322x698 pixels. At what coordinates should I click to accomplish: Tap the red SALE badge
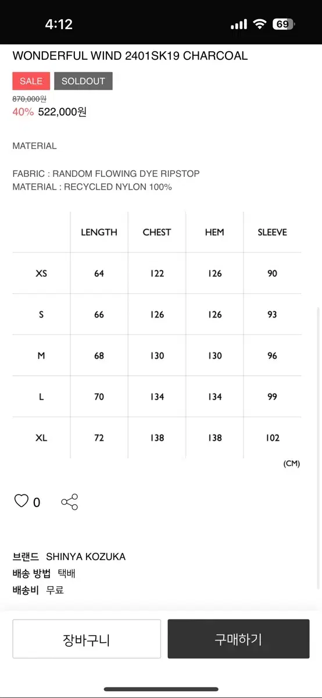pyautogui.click(x=31, y=81)
